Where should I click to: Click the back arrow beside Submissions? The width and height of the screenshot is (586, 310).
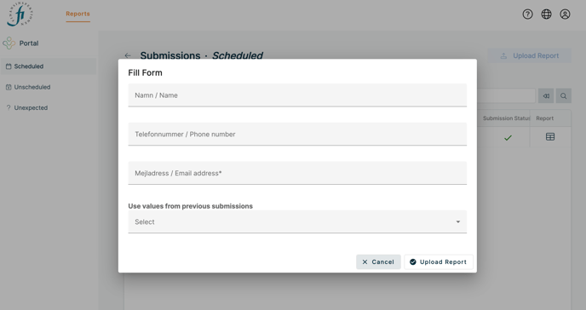128,55
